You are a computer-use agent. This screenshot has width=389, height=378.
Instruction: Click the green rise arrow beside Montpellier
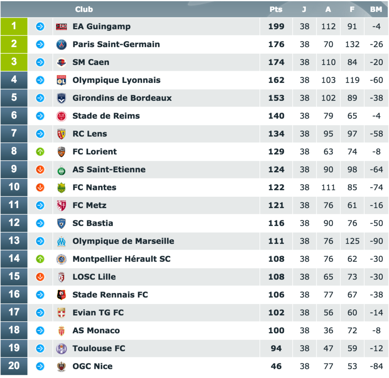point(41,259)
